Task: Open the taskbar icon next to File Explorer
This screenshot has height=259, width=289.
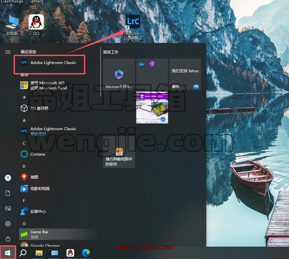Action: pyautogui.click(x=54, y=253)
